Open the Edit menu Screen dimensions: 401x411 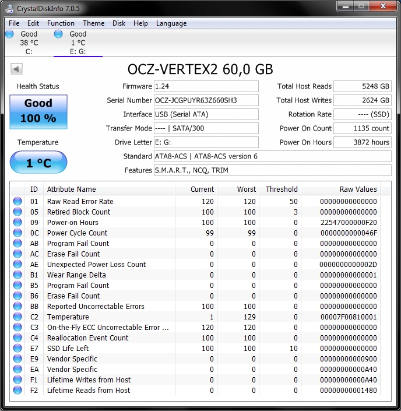pyautogui.click(x=33, y=23)
